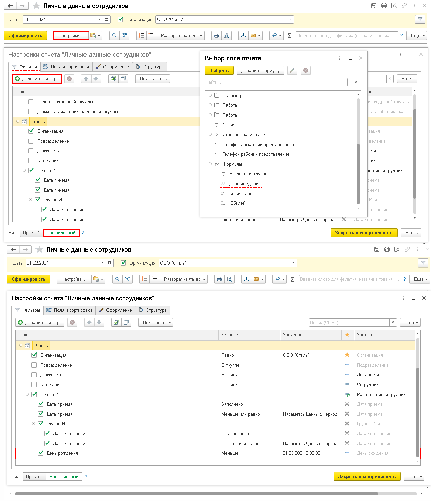Screen dimensions: 431x501
Task: Select День рождения in formulas list
Action: click(x=245, y=183)
